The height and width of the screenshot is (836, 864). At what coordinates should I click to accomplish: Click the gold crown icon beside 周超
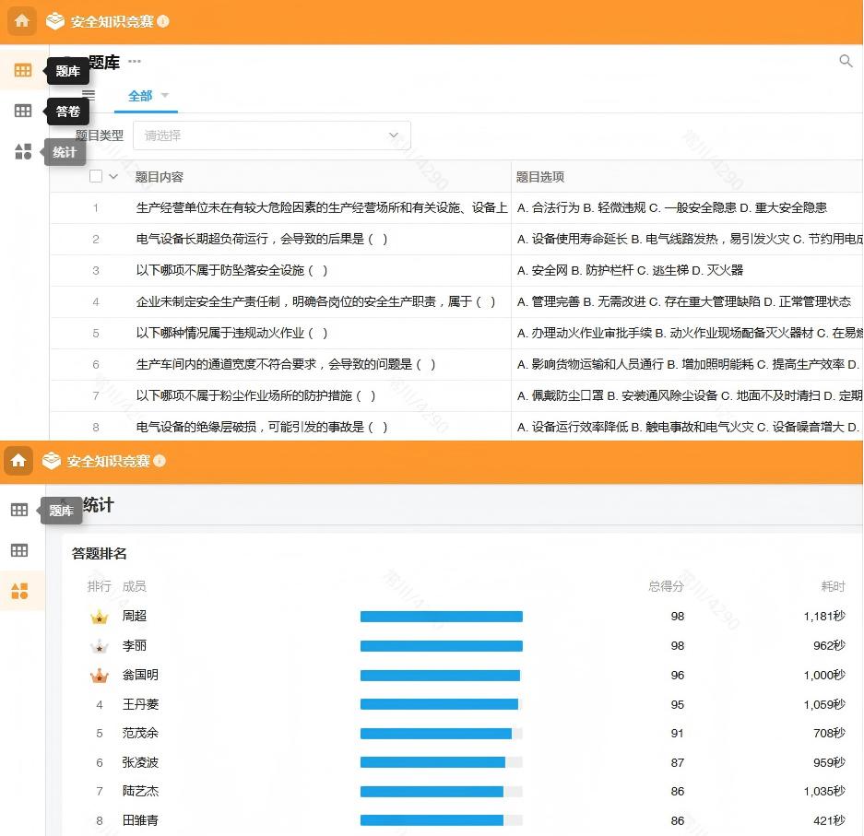(x=100, y=617)
